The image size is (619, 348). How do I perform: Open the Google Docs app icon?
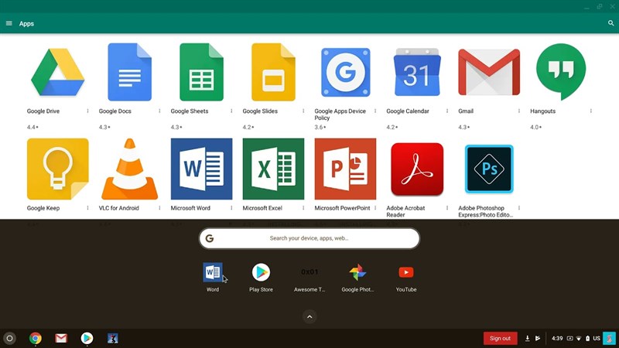tap(129, 72)
